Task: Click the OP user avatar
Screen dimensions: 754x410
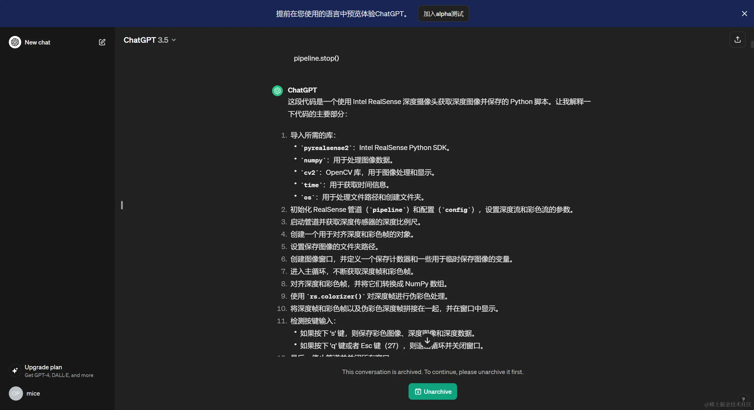Action: click(x=16, y=393)
